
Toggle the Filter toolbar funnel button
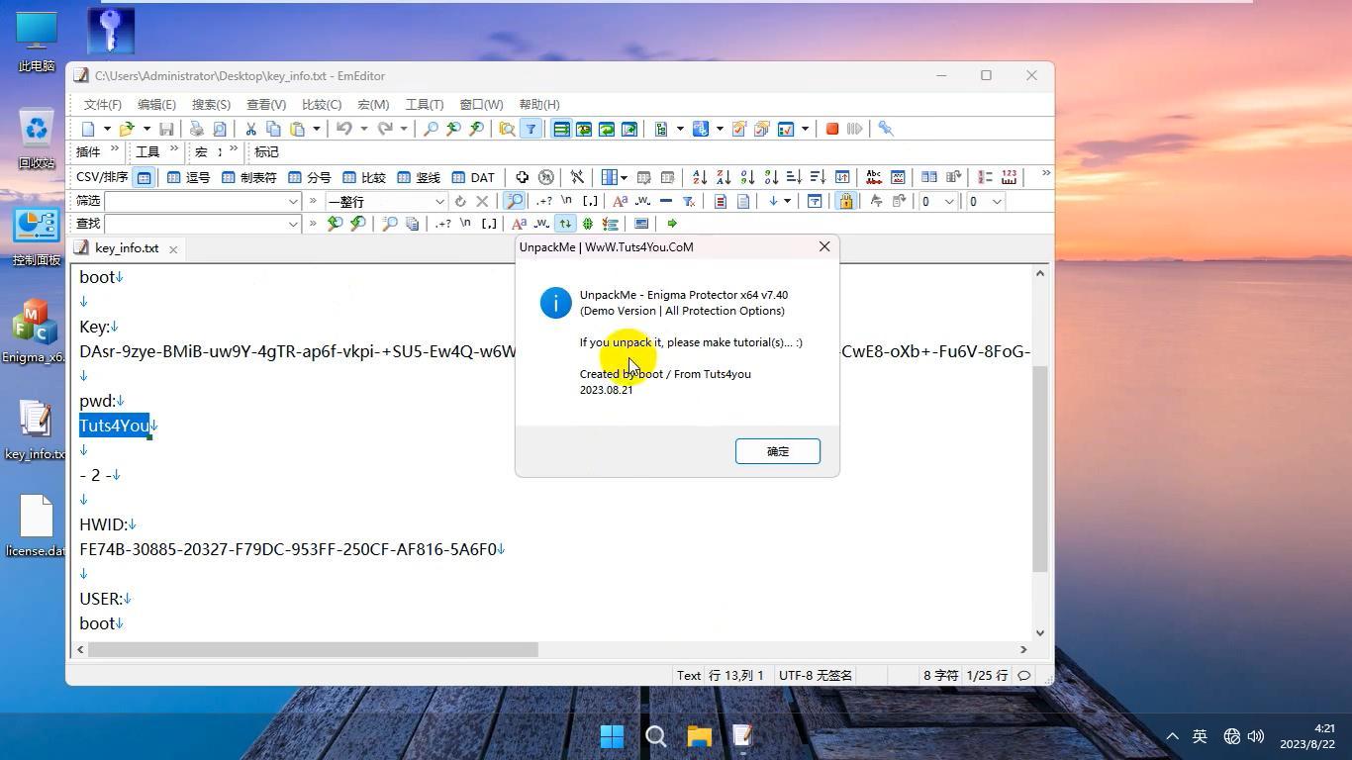pyautogui.click(x=531, y=129)
